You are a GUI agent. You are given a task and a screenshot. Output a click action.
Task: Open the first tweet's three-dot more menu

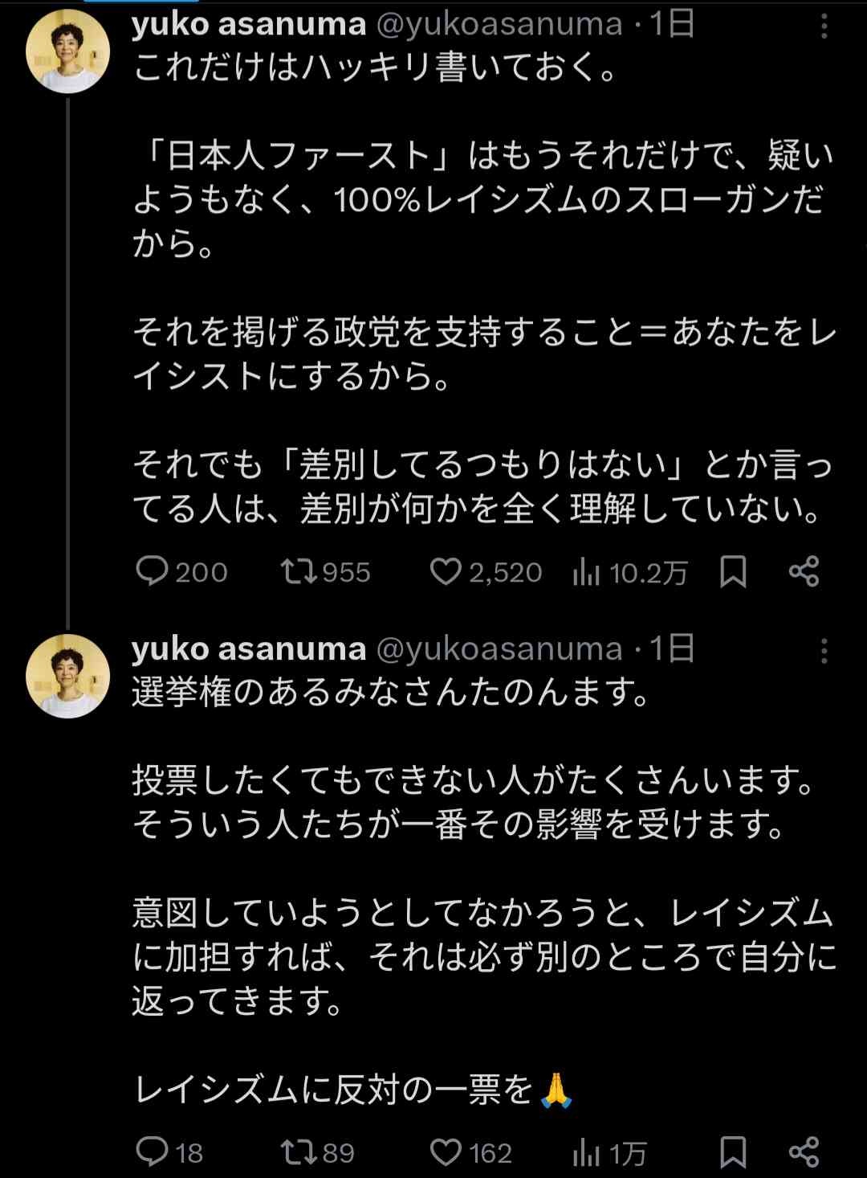coord(824,28)
